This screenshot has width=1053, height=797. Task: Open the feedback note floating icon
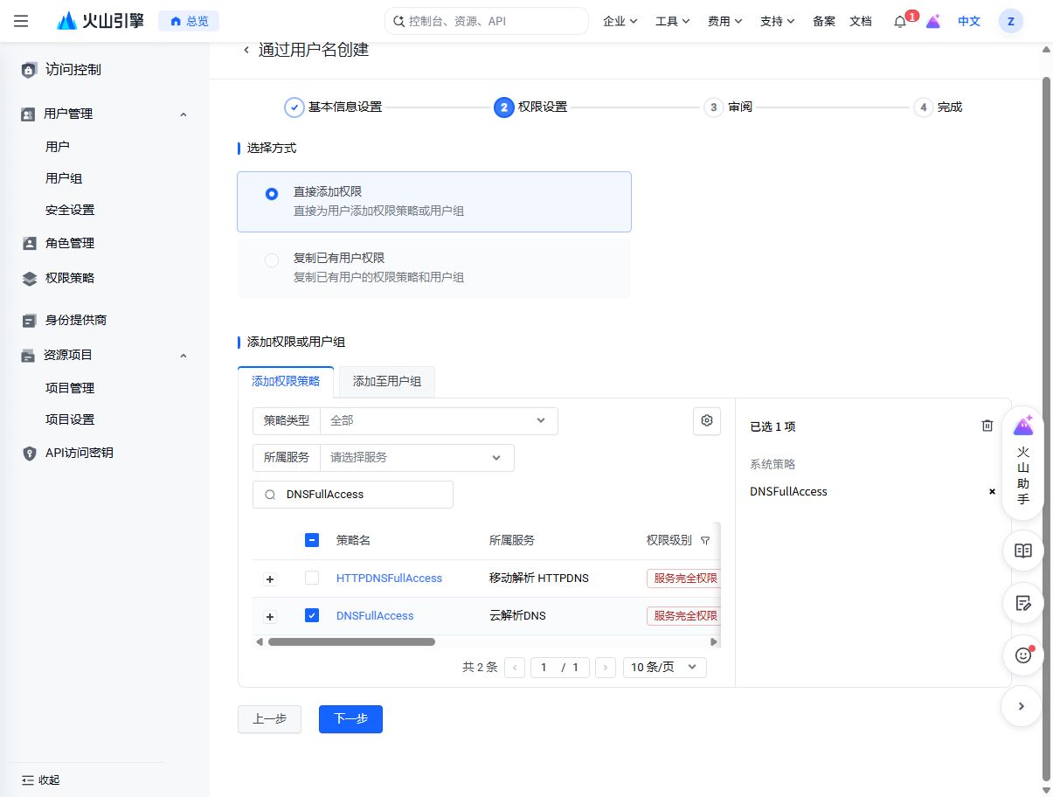[x=1022, y=603]
